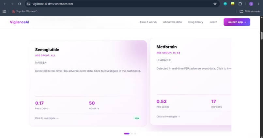Select the first active carousel dot
Image resolution: width=263 pixels, height=138 pixels.
pyautogui.click(x=127, y=134)
